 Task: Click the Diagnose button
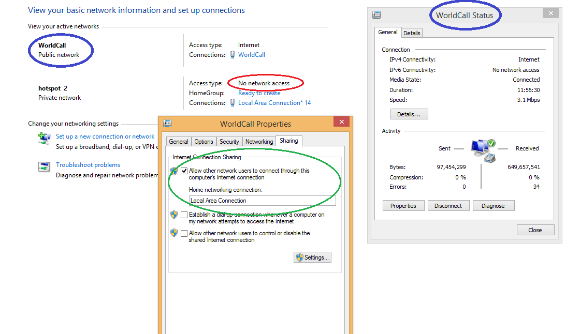pos(494,206)
